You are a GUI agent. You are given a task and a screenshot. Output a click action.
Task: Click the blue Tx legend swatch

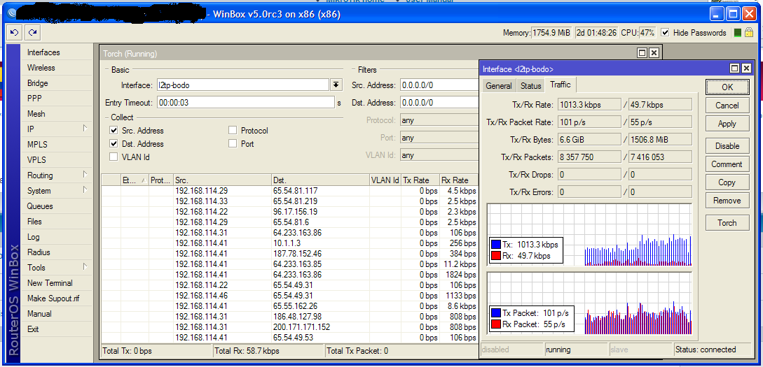(x=496, y=244)
